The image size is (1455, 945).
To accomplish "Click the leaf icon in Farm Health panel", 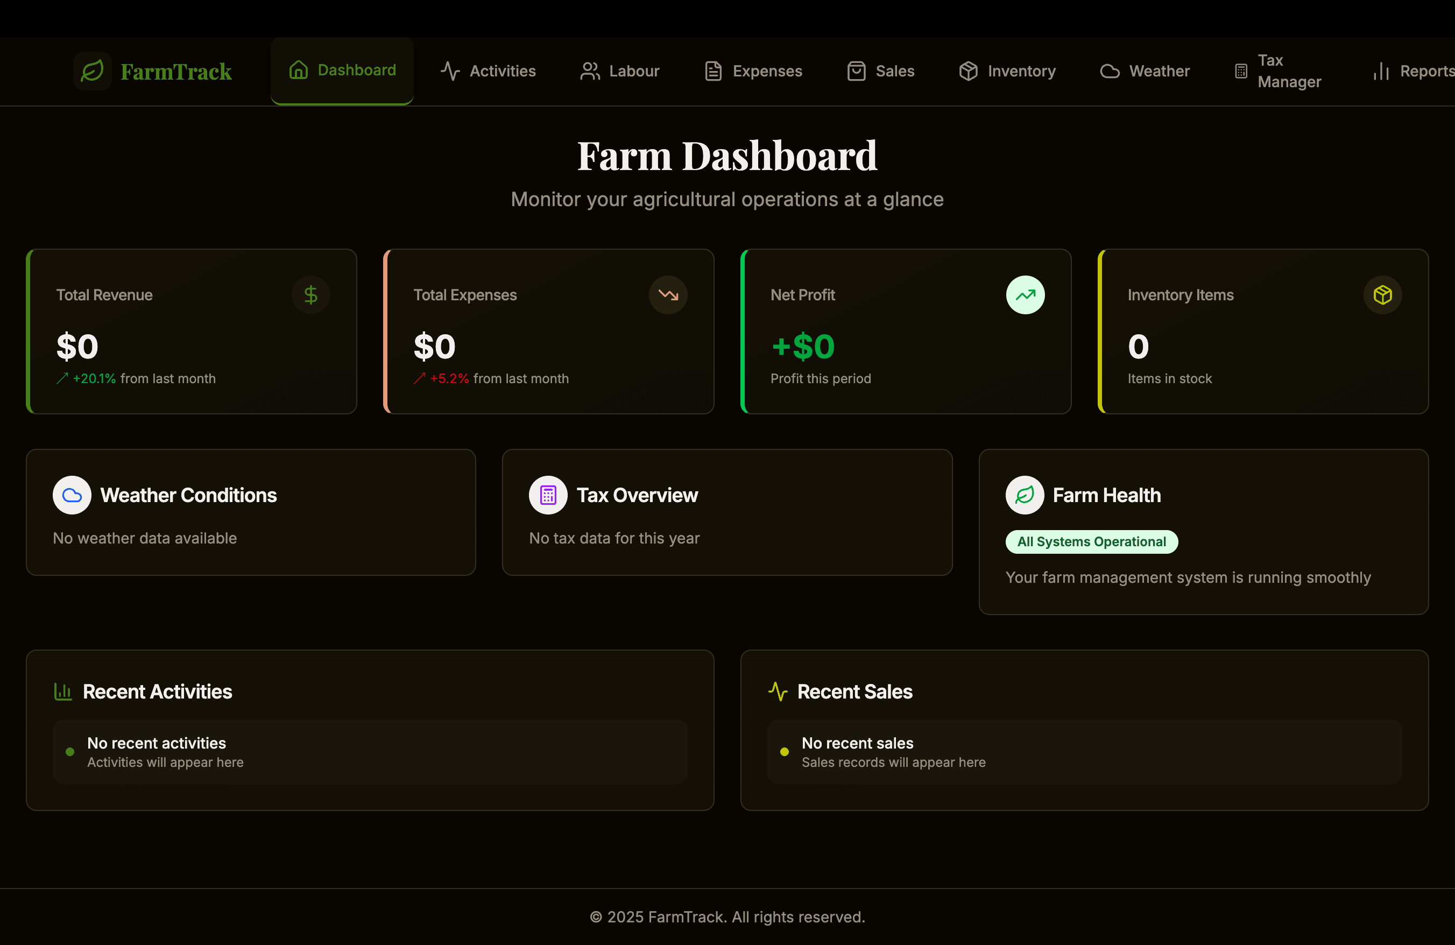I will point(1025,495).
